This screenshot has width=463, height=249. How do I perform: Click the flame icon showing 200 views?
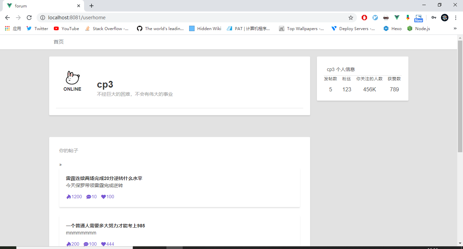coord(69,244)
